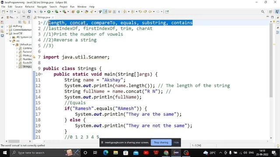
Task: Click the Open Type folder icon in toolbar
Action: (87, 12)
